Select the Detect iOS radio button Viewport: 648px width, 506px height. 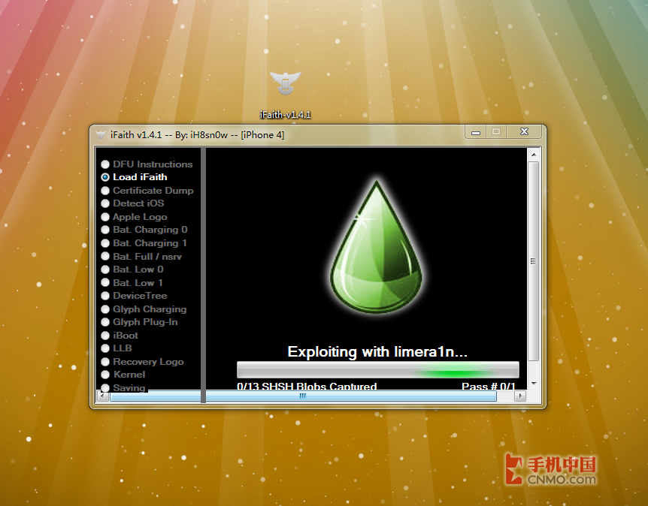click(105, 203)
